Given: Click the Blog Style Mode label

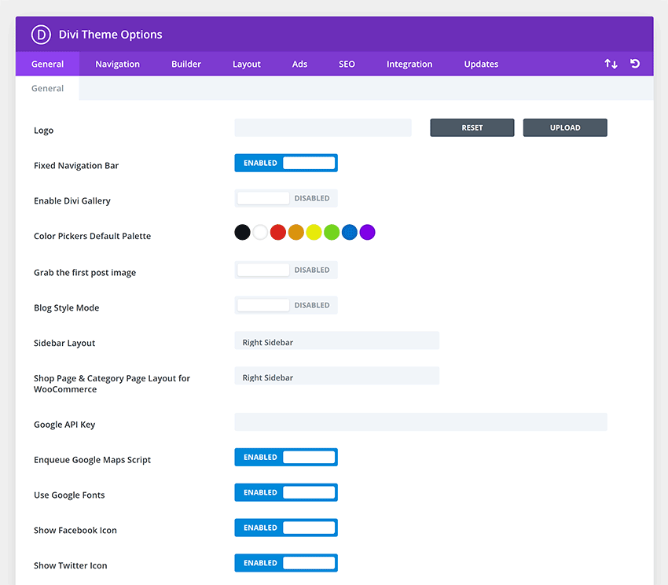Looking at the screenshot, I should 67,308.
